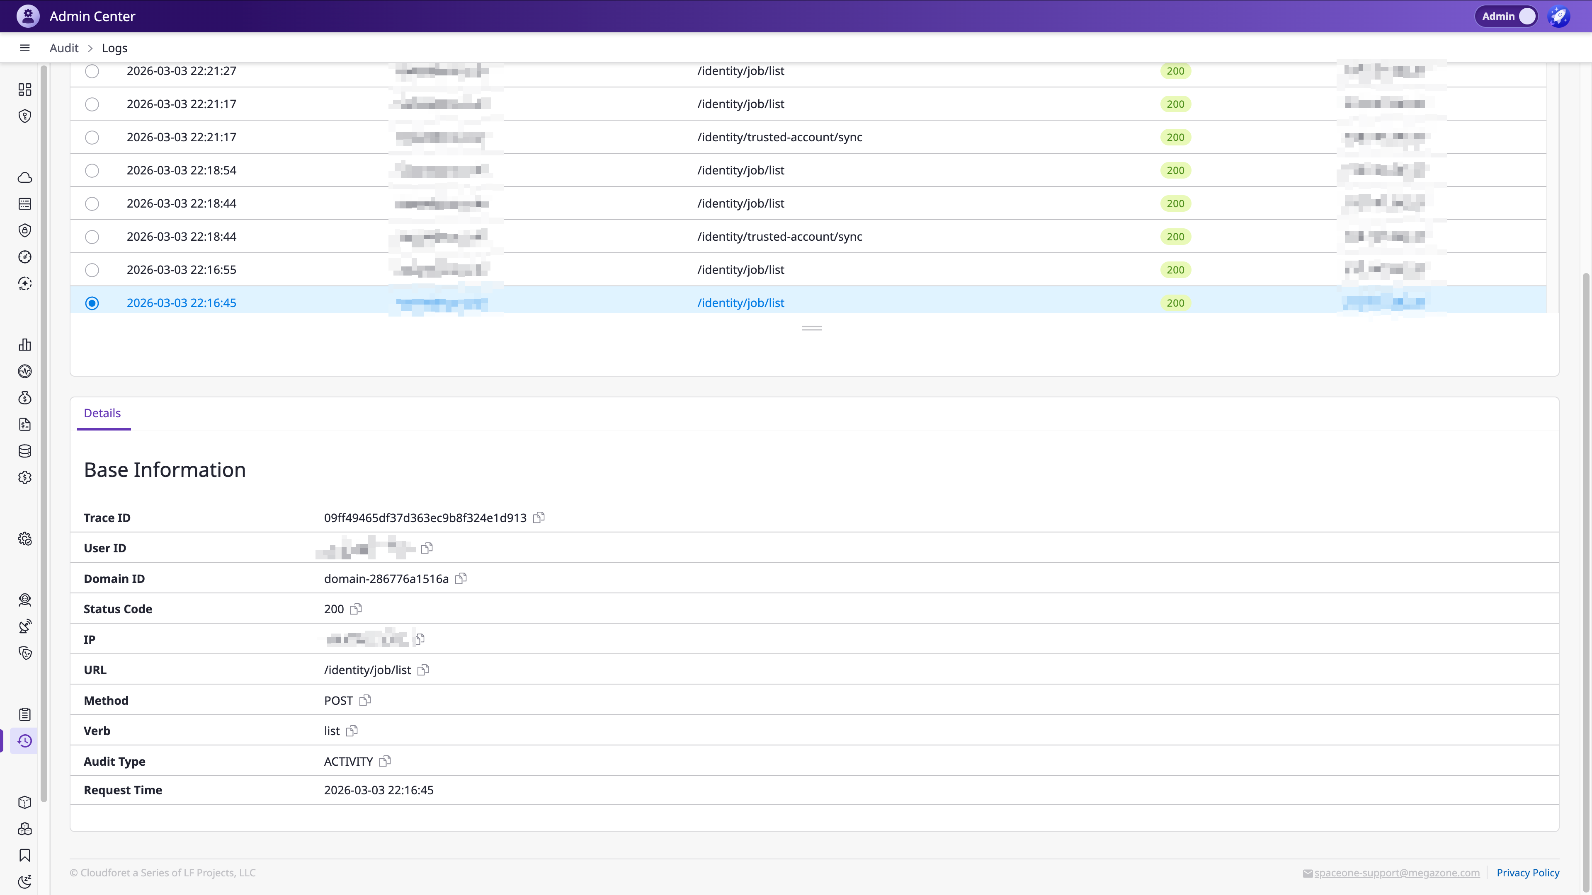Screen dimensions: 1592x895
Task: Copy the Trace ID value
Action: [539, 518]
